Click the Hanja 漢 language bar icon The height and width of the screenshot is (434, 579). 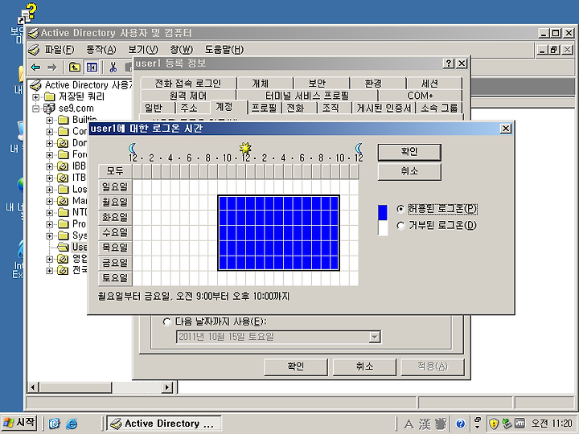pyautogui.click(x=425, y=424)
